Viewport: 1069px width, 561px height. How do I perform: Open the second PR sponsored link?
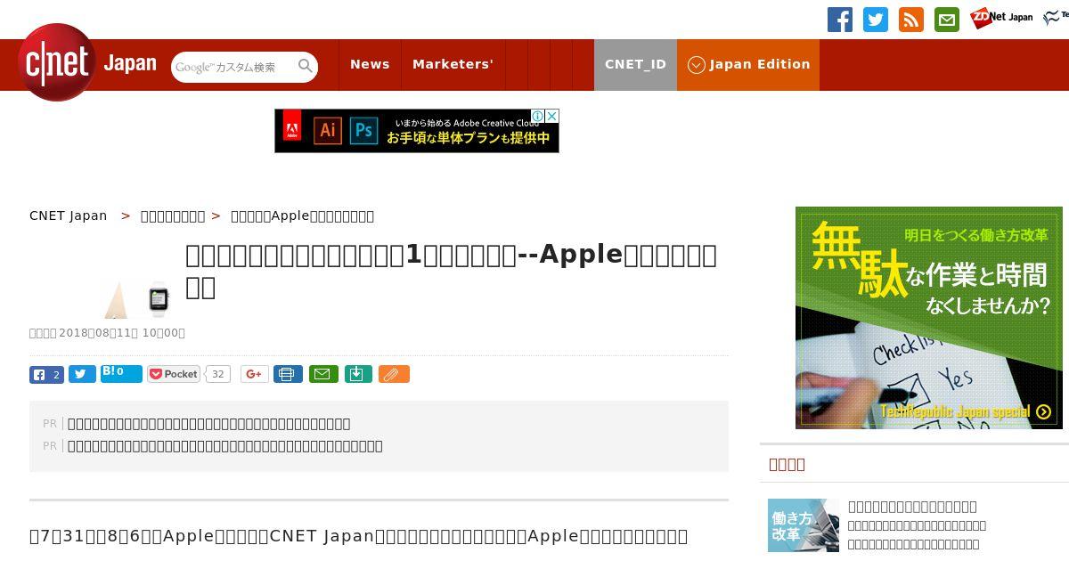click(225, 446)
